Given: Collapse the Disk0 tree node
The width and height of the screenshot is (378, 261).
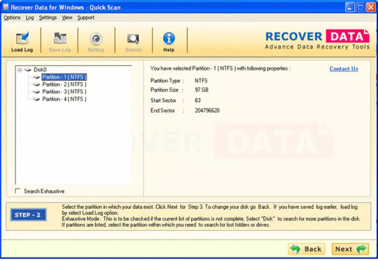Looking at the screenshot, I should [20, 70].
